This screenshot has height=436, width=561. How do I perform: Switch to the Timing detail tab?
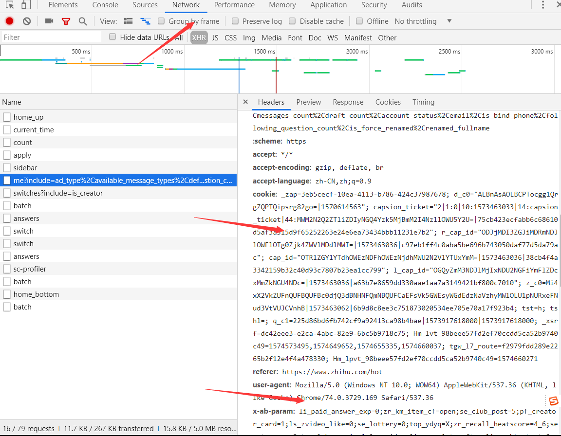pyautogui.click(x=423, y=102)
